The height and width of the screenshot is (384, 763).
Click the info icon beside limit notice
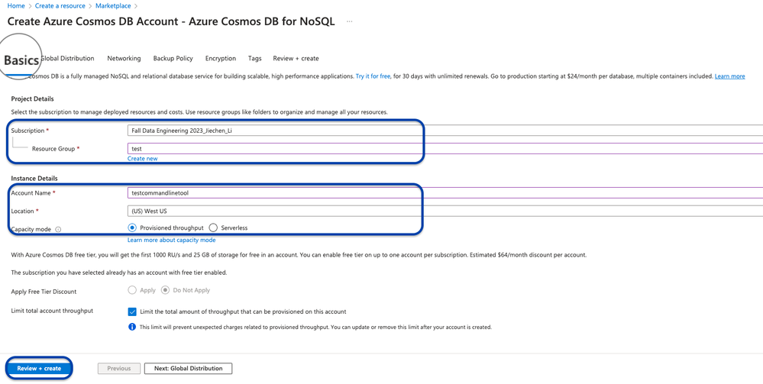click(x=132, y=327)
